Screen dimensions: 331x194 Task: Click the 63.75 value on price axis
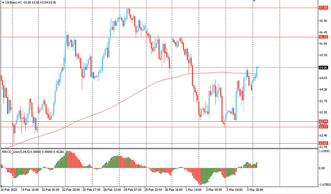(x=323, y=101)
